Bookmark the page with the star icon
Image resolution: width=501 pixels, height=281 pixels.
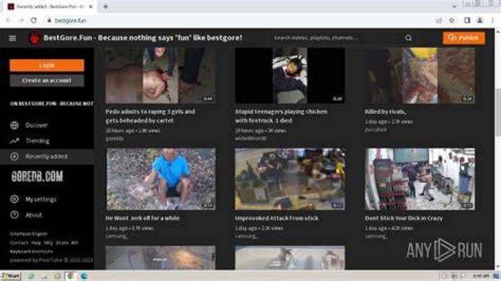pos(452,20)
